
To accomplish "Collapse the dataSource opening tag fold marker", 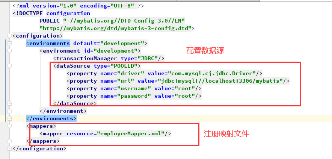I will pyautogui.click(x=9, y=66).
